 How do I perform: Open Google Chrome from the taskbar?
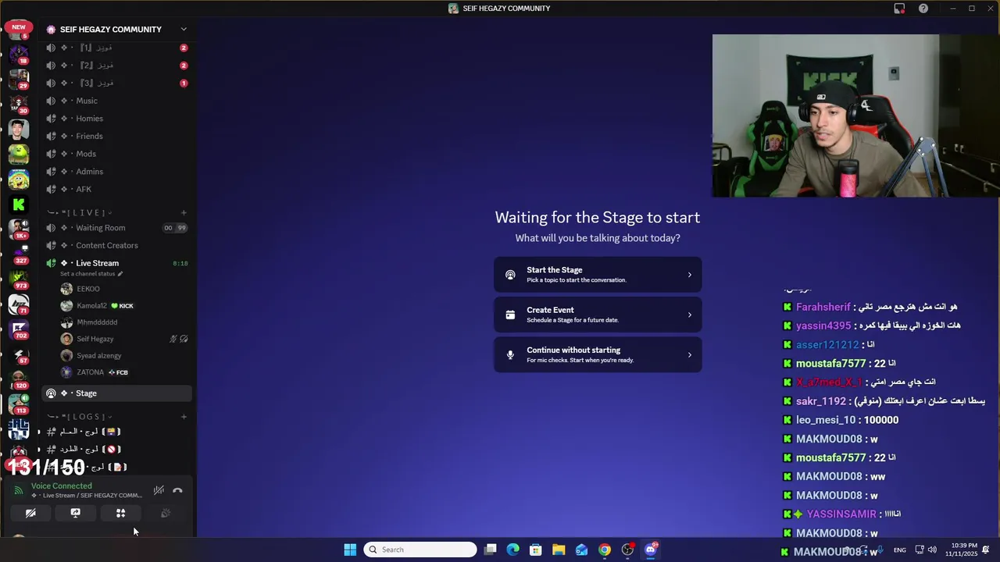coord(605,550)
